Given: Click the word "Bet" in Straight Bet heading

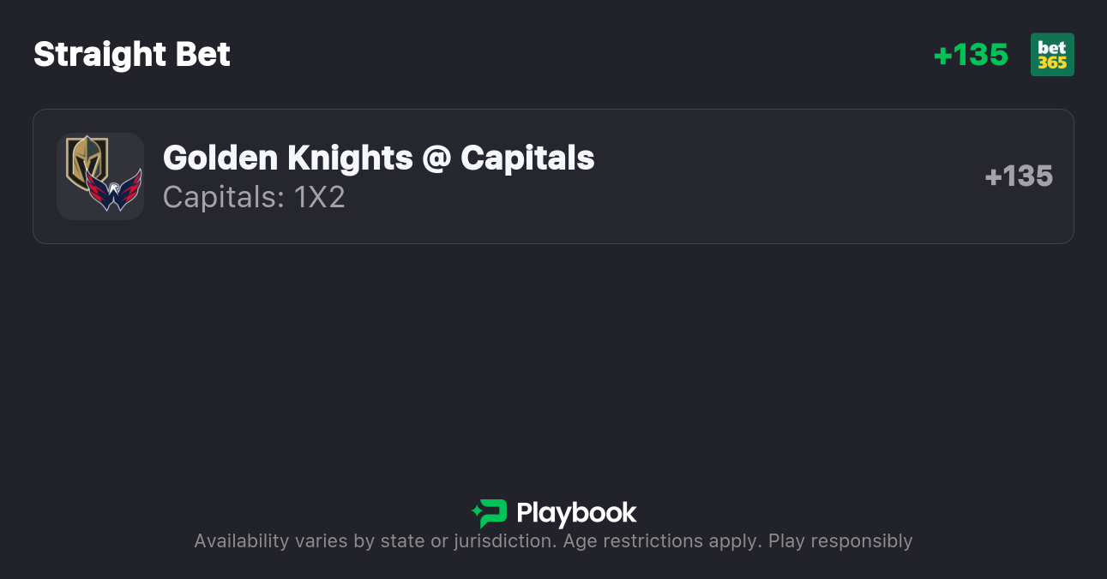Looking at the screenshot, I should [203, 55].
